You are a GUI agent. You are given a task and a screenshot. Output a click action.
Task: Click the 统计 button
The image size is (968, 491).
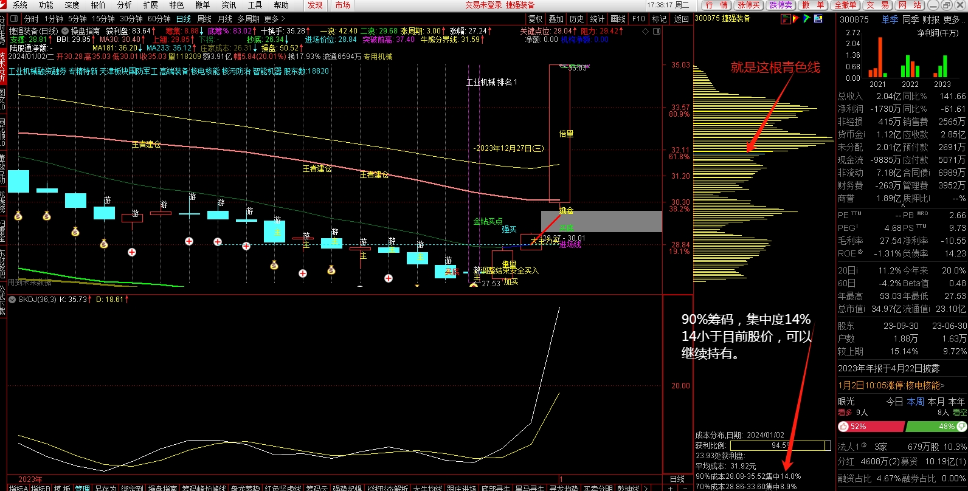598,19
